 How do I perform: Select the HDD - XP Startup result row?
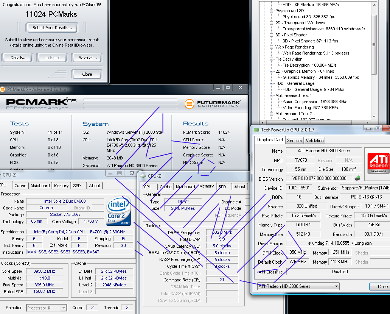tap(311, 5)
